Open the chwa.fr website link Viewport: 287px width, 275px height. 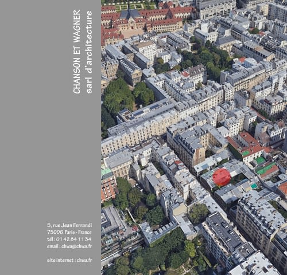[x=84, y=260]
